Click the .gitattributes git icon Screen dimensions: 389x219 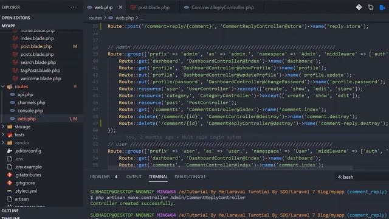[10, 175]
